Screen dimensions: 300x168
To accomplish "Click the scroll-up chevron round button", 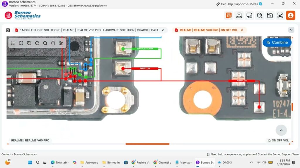I will (281, 130).
